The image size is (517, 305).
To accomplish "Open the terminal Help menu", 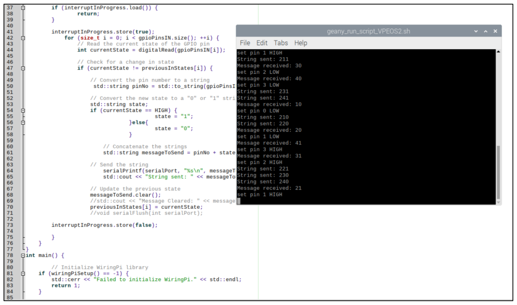I will coord(300,43).
